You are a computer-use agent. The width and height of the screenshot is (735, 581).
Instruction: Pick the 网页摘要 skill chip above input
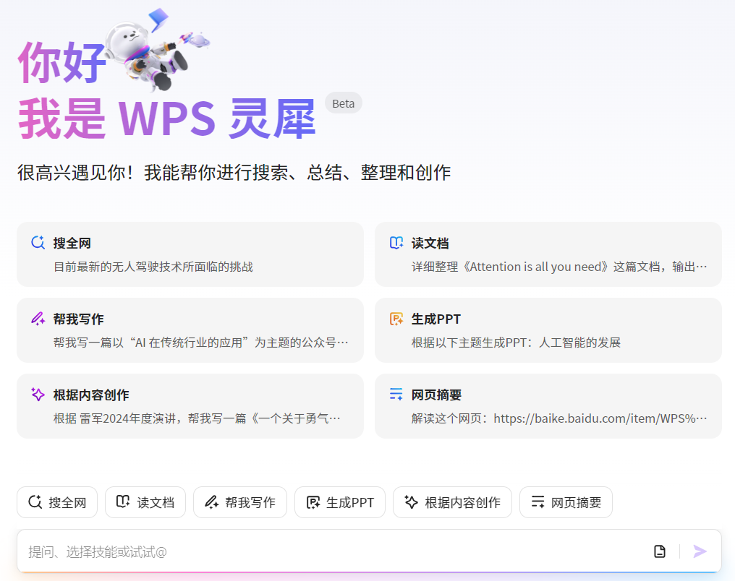tap(566, 502)
